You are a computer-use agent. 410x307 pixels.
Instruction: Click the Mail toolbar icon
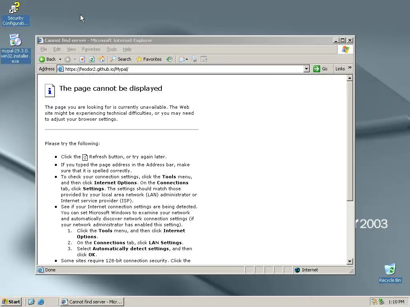coord(182,59)
